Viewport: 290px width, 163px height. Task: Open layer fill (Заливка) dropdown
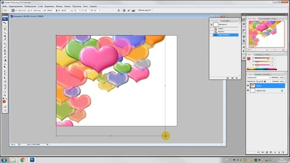pos(286,81)
